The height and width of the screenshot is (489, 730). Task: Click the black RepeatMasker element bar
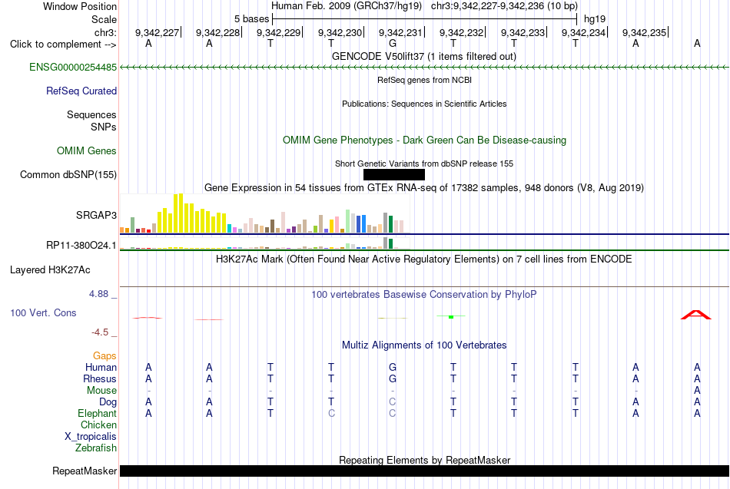pos(424,471)
